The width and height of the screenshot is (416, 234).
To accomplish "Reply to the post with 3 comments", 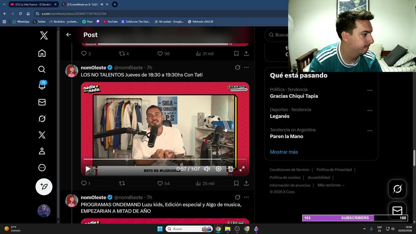I will point(86,54).
